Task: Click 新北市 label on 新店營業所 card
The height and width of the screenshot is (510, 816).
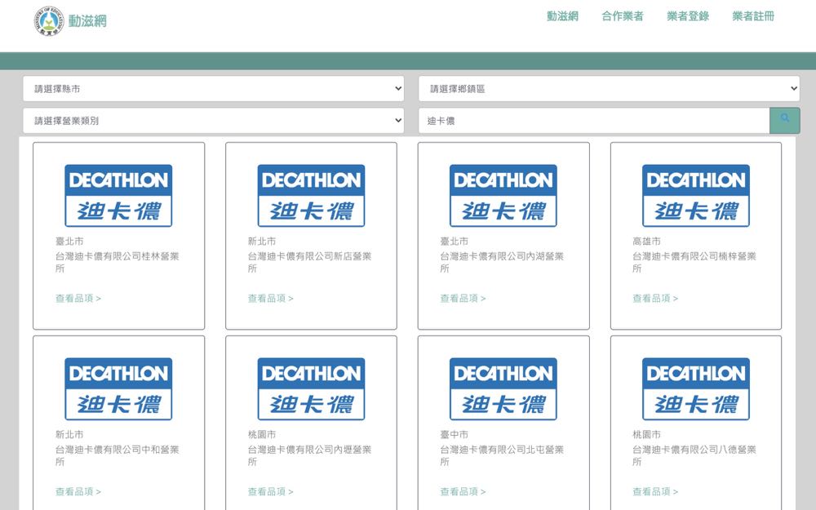Action: coord(262,241)
